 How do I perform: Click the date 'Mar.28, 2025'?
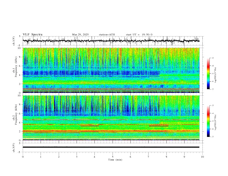pos(80,35)
